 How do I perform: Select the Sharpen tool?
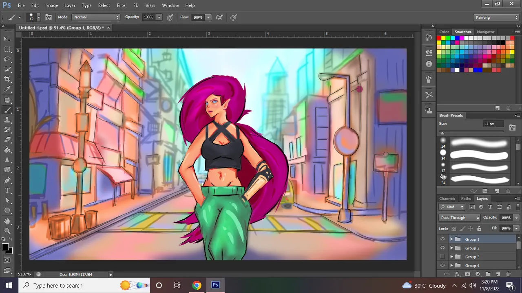point(7,160)
